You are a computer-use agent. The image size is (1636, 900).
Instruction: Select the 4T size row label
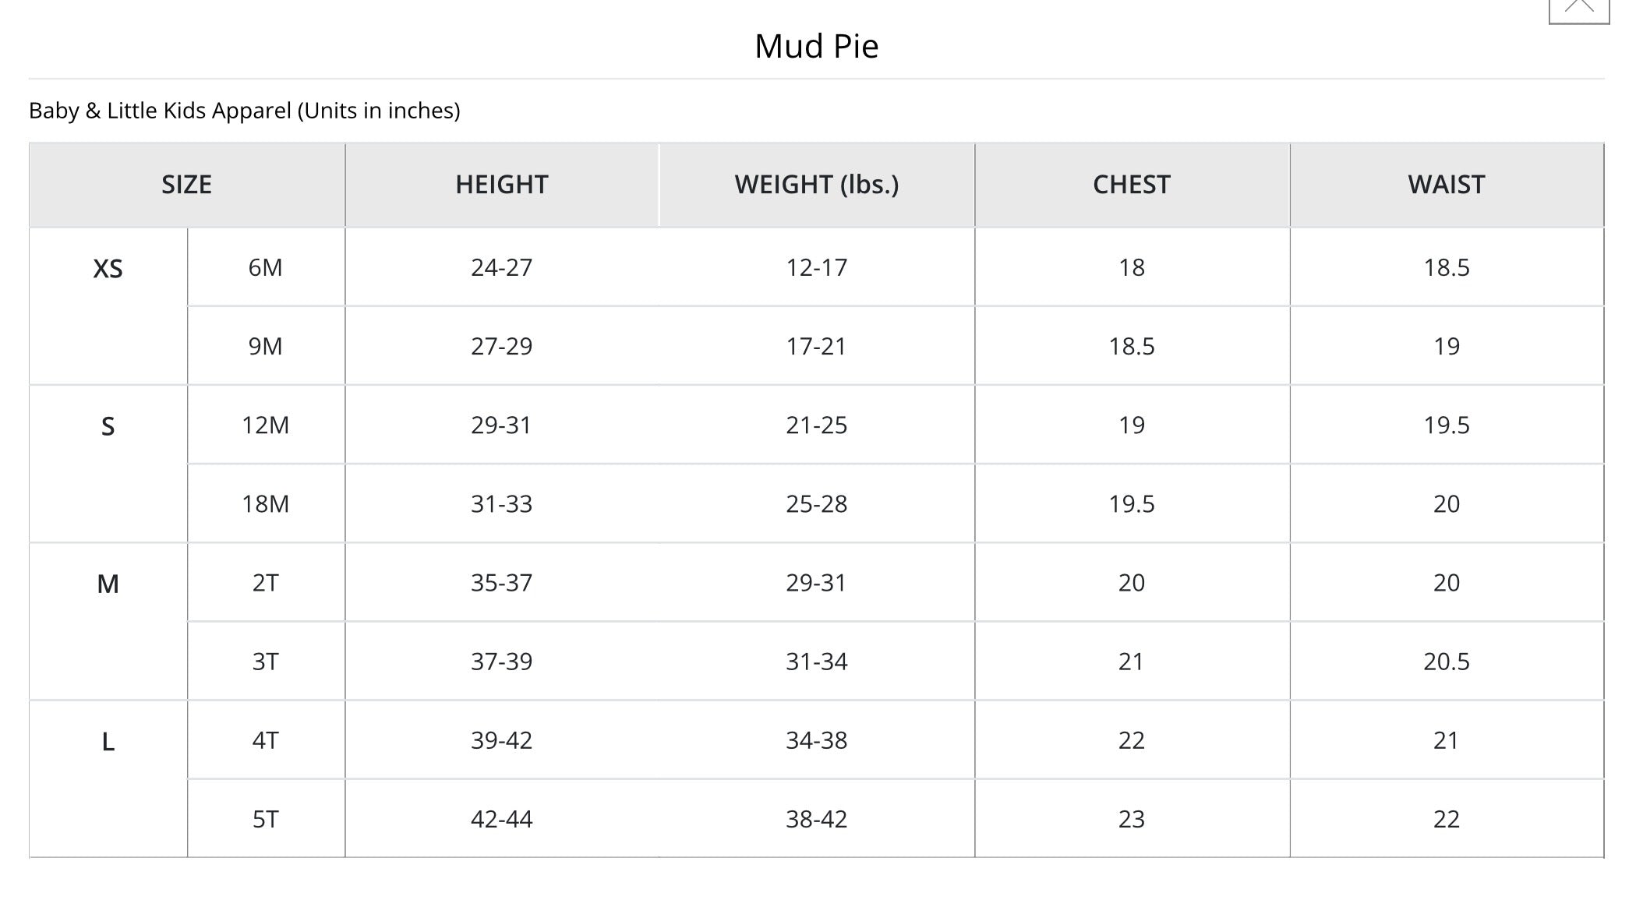pyautogui.click(x=265, y=739)
